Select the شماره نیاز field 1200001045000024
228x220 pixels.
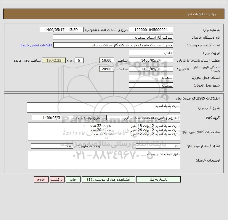pyautogui.click(x=151, y=30)
